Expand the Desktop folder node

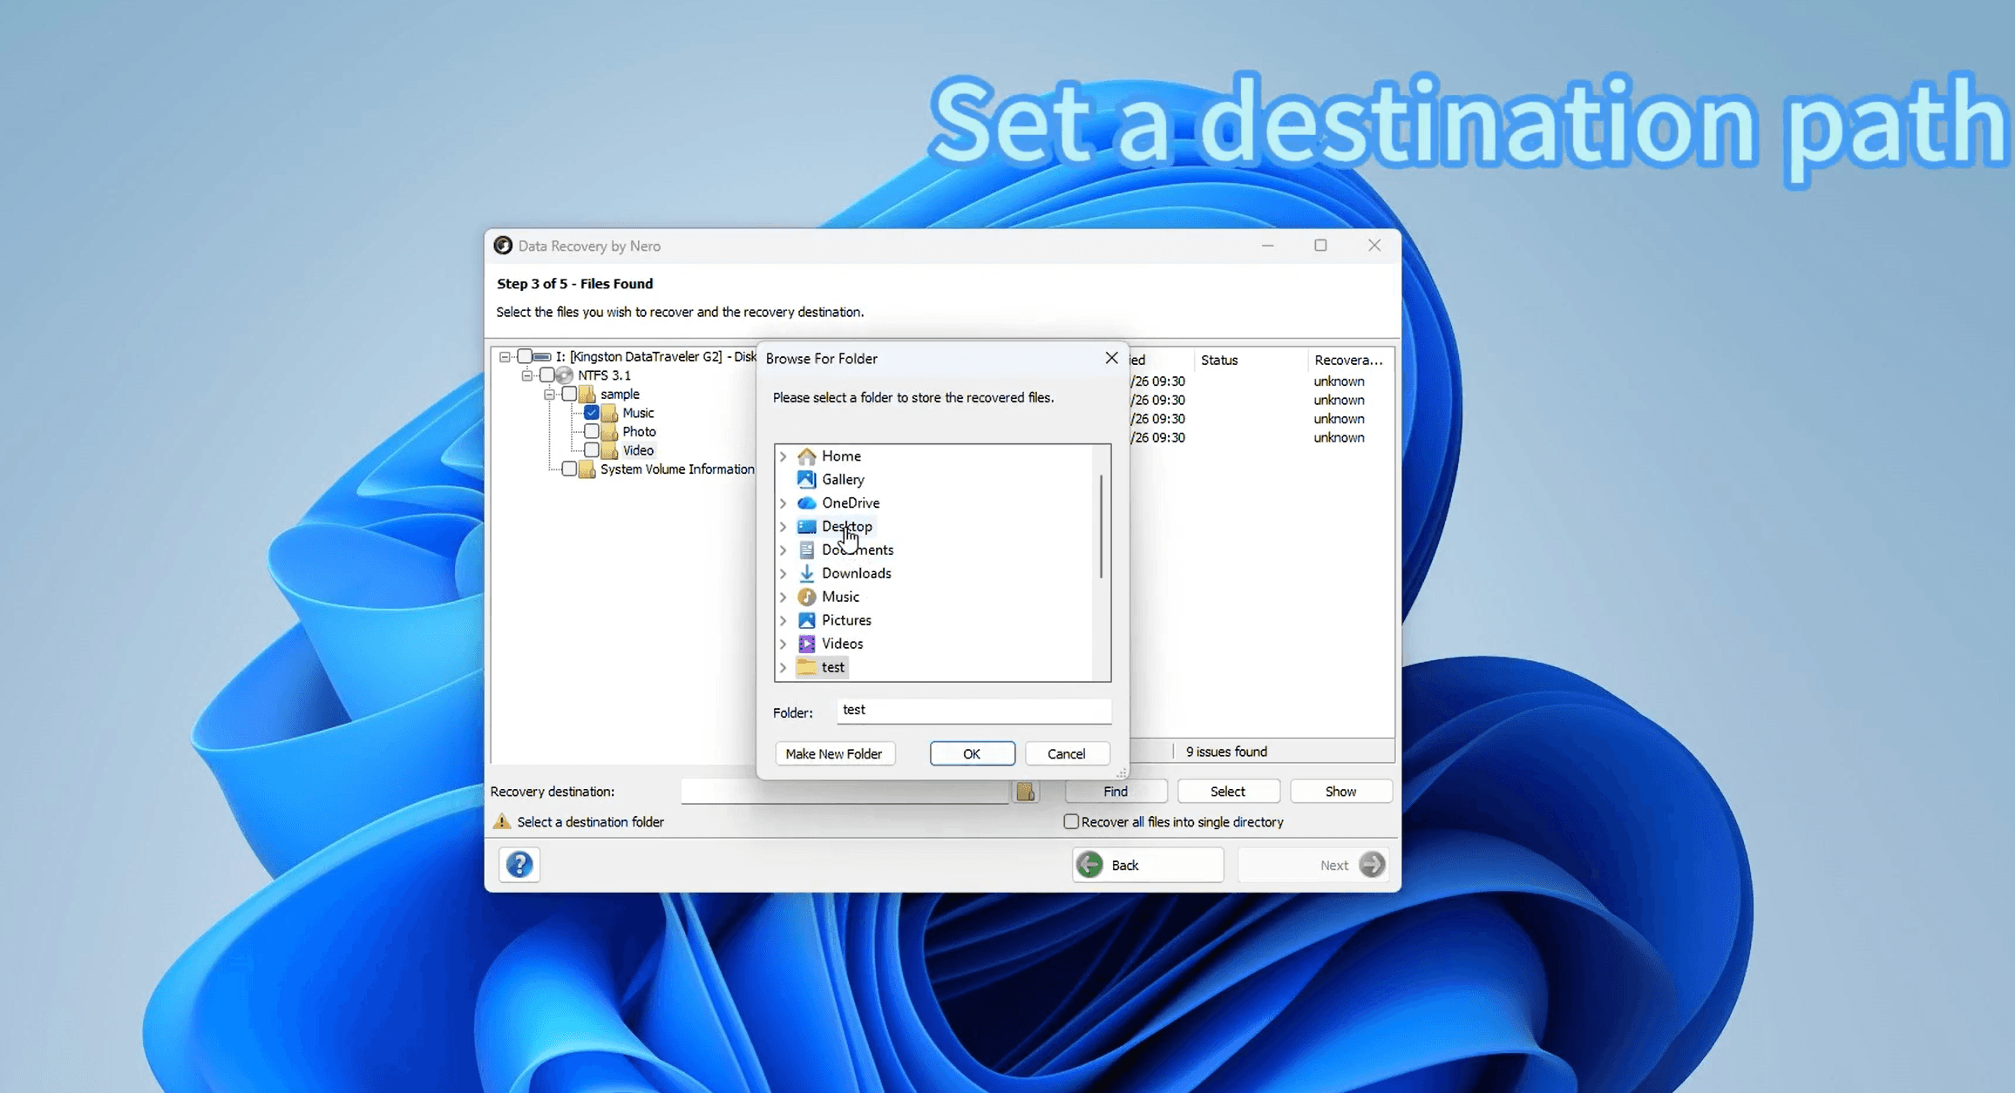(783, 527)
